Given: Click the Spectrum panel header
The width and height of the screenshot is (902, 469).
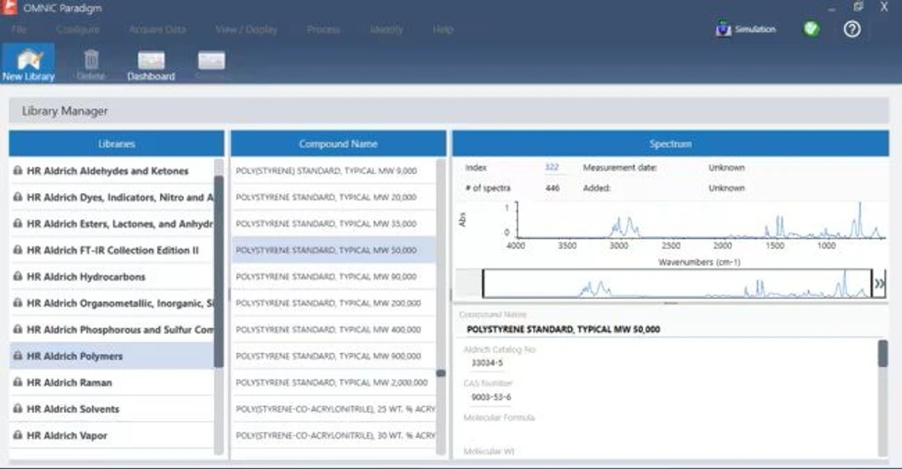Looking at the screenshot, I should click(670, 143).
